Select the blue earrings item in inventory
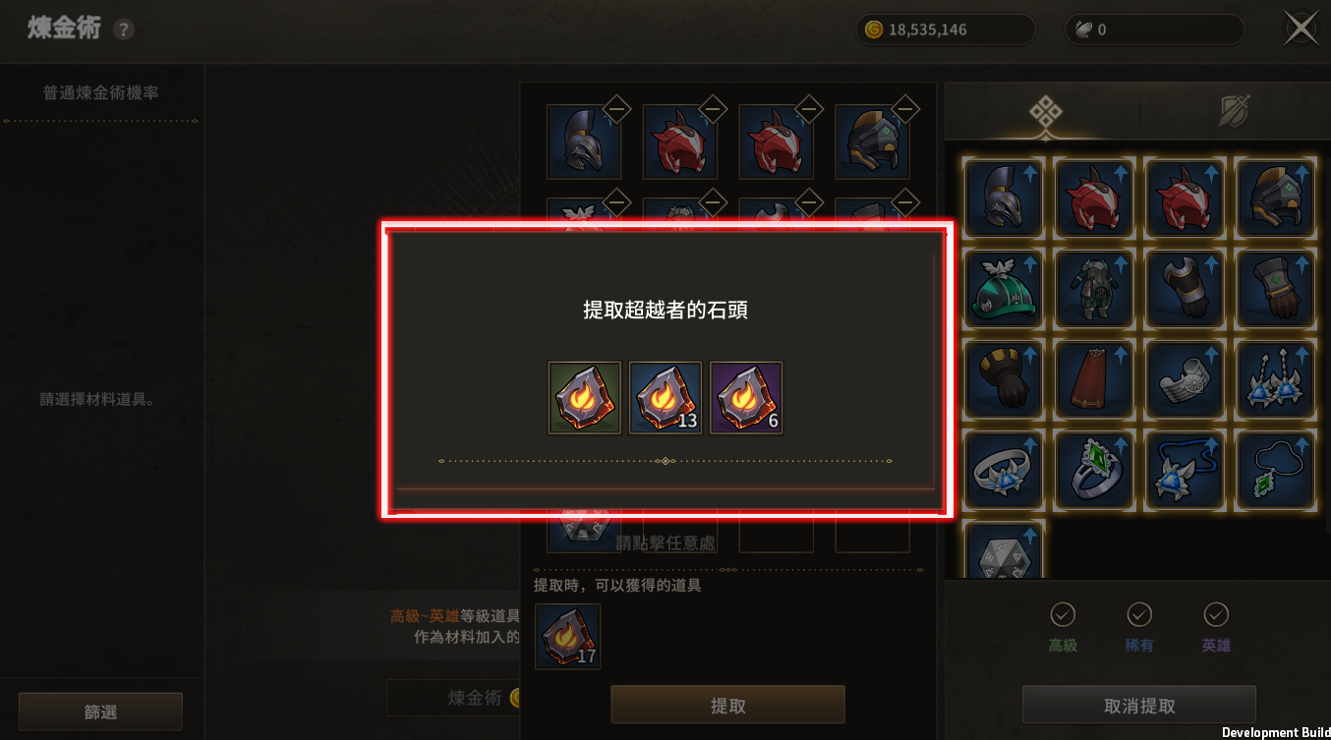 pyautogui.click(x=1276, y=379)
